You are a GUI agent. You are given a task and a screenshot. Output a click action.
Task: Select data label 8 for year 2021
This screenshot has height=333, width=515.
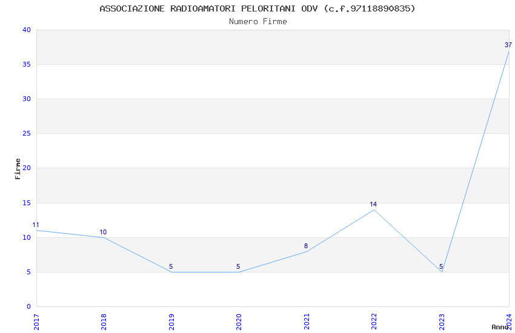(x=306, y=246)
